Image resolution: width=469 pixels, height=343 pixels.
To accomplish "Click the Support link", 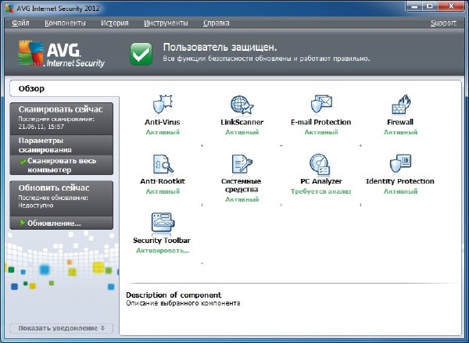I will pos(442,23).
